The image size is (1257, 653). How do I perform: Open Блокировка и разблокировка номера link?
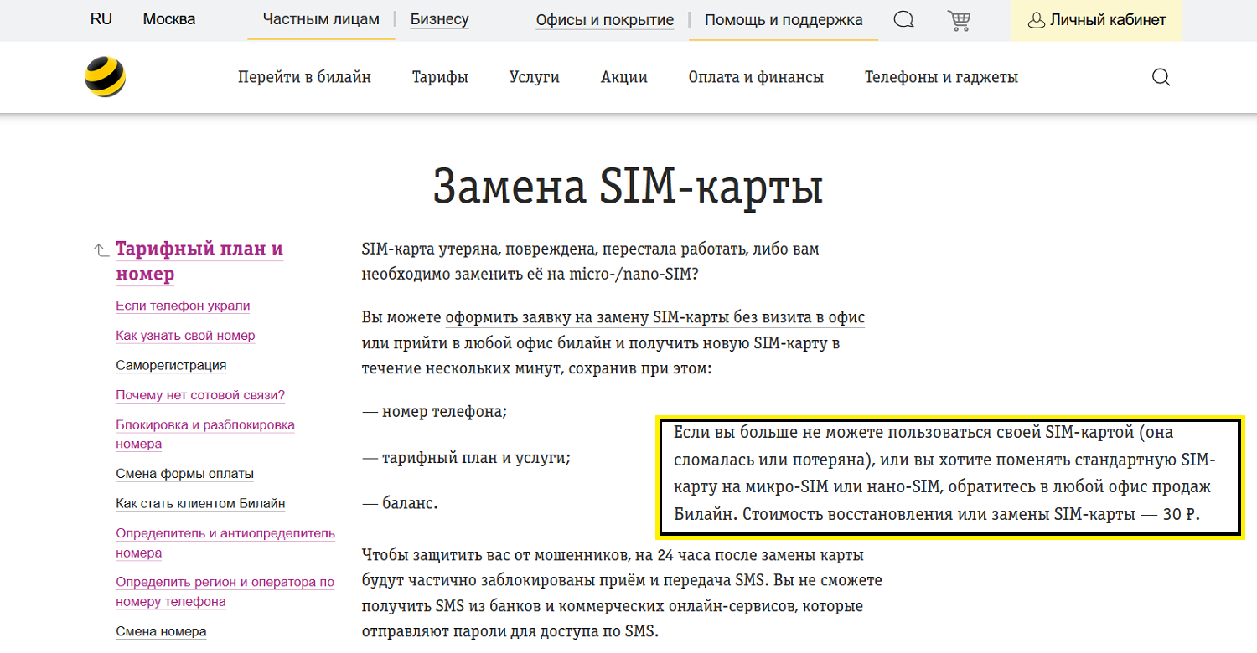click(x=205, y=434)
